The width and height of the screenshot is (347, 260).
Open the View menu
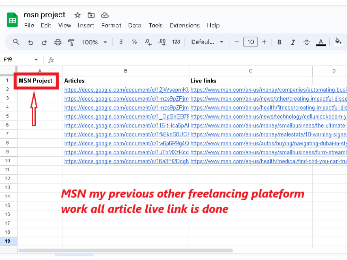pos(65,25)
